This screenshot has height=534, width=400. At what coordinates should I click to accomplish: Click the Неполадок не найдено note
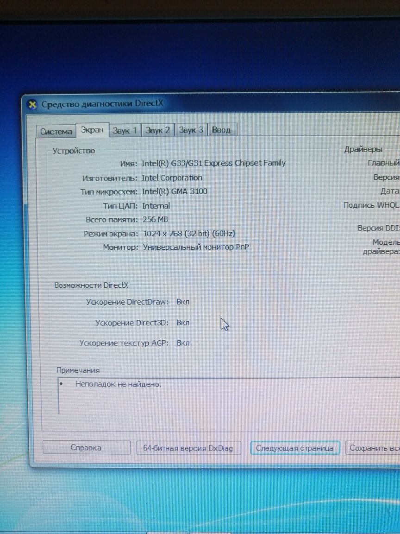click(119, 384)
